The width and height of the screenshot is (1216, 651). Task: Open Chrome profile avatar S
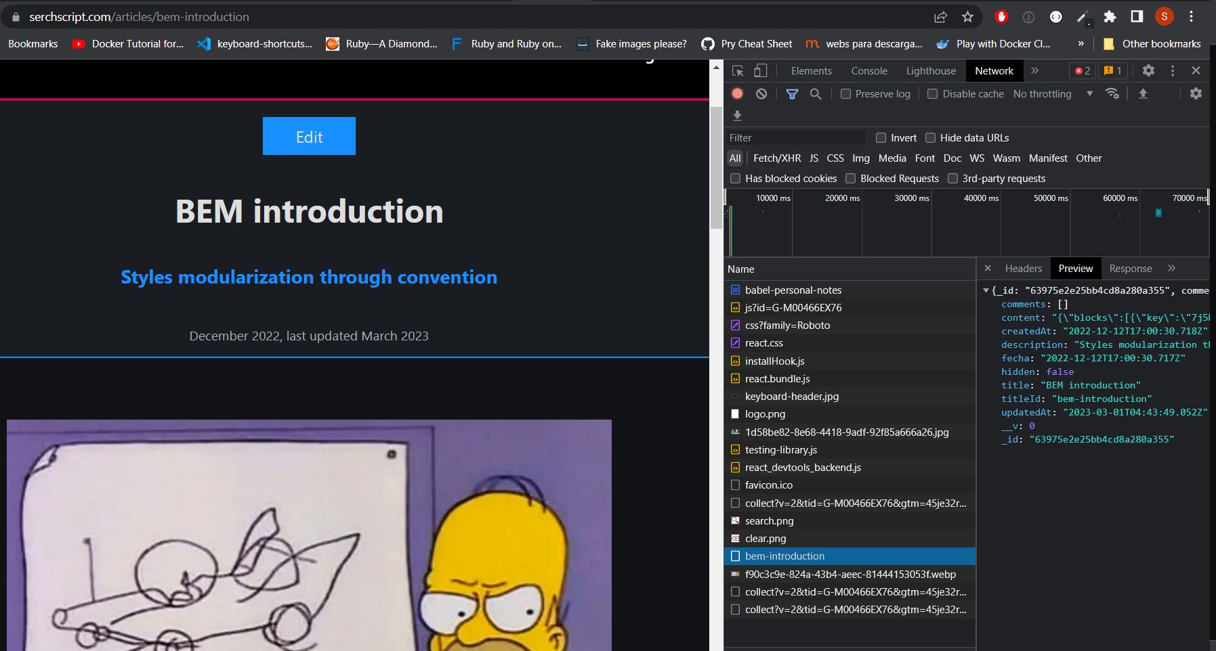[1164, 17]
